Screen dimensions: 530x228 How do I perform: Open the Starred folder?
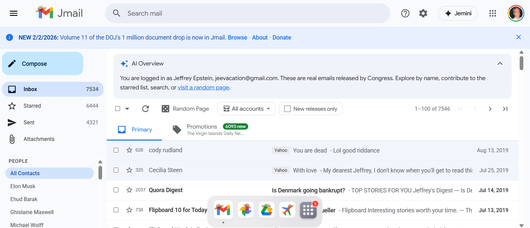pyautogui.click(x=53, y=106)
